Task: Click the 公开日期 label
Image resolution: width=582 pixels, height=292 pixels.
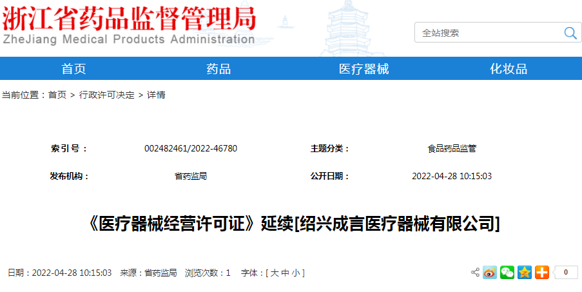Action: click(330, 176)
